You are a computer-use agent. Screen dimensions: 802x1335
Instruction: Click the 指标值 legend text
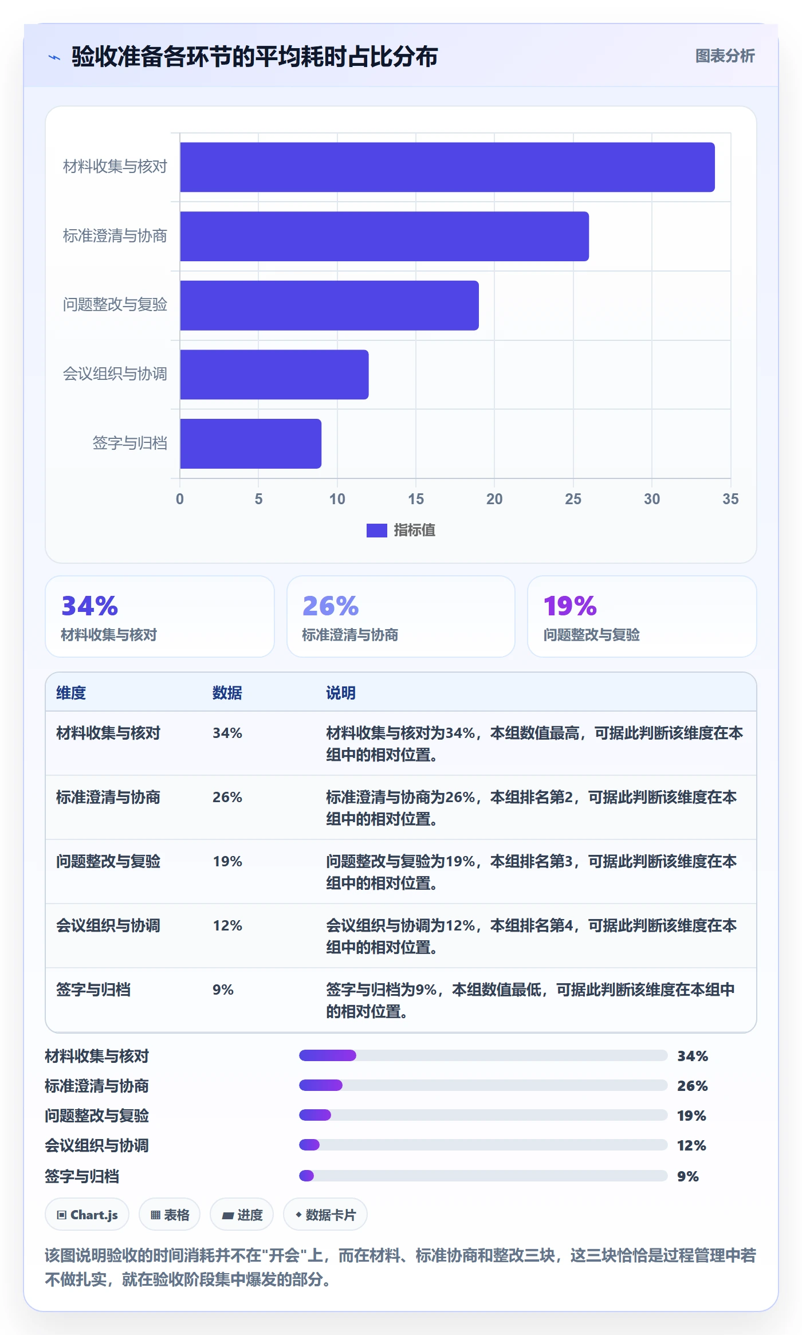tap(414, 531)
